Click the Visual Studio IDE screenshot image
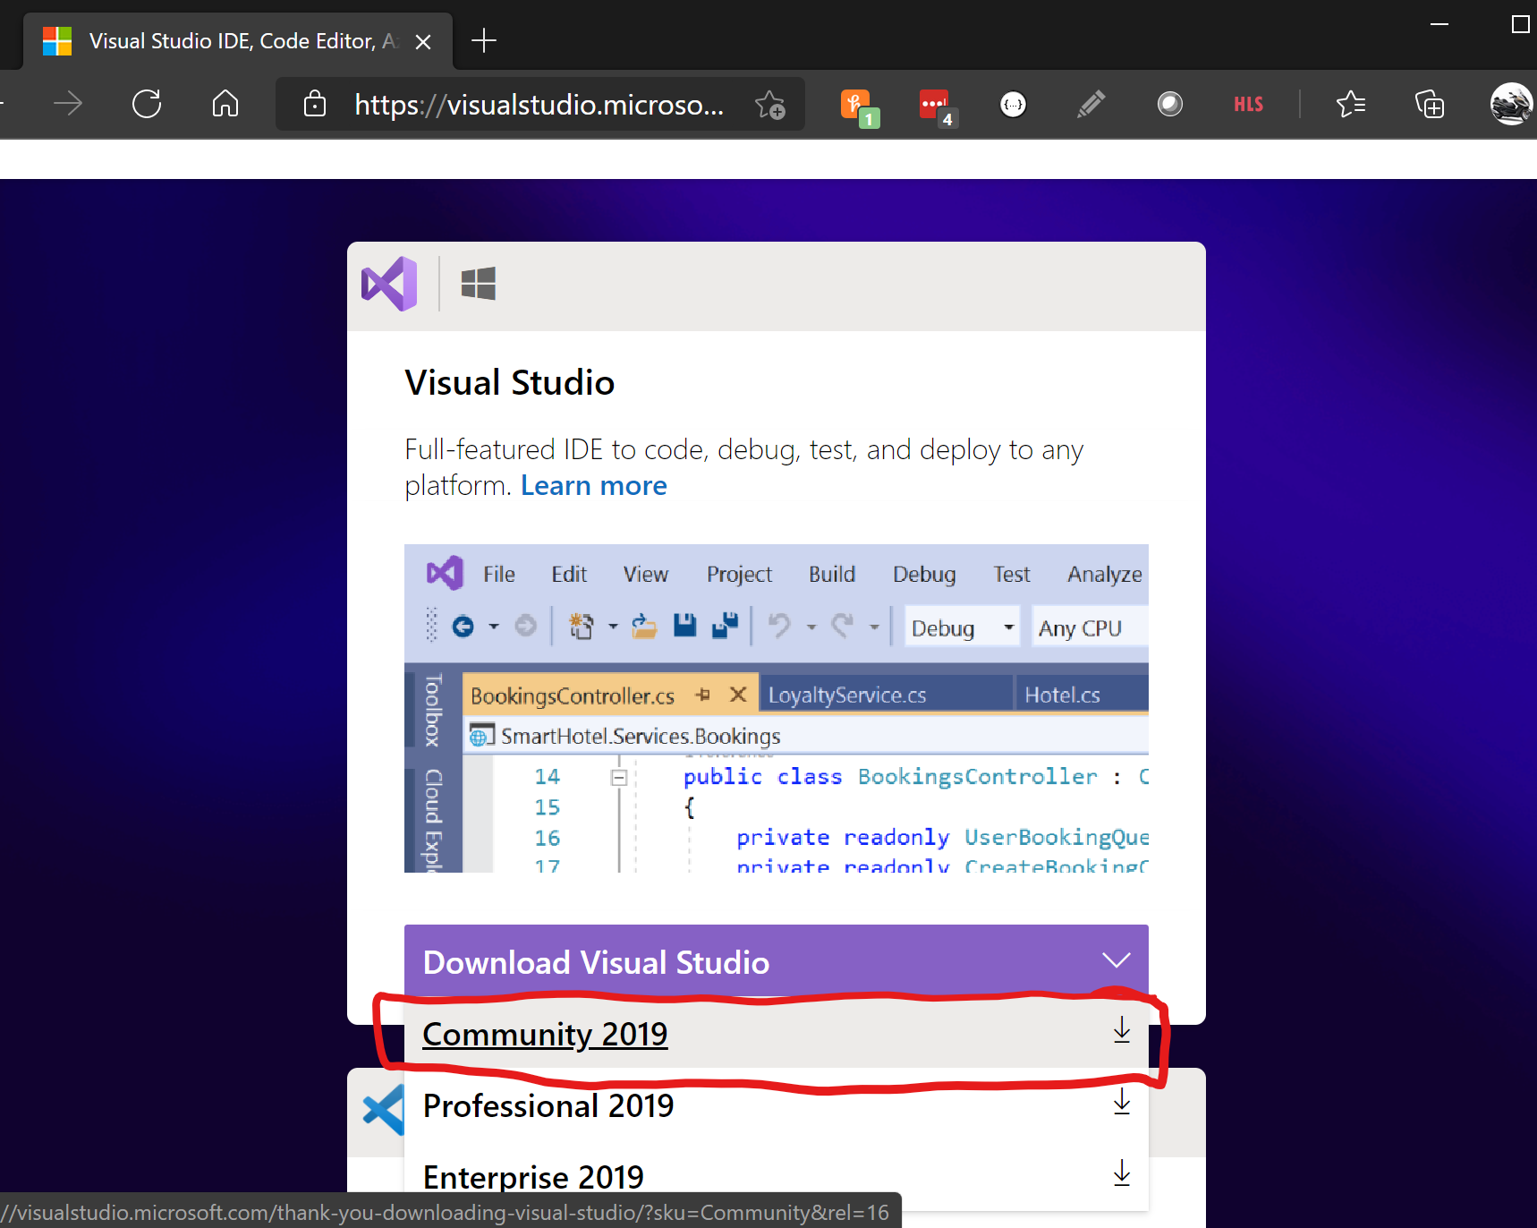Image resolution: width=1537 pixels, height=1228 pixels. [x=777, y=708]
